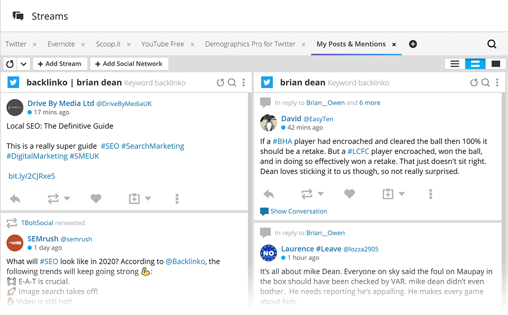508x315 pixels.
Task: Close the Demographics Pro for Twitter tab
Action: (304, 45)
